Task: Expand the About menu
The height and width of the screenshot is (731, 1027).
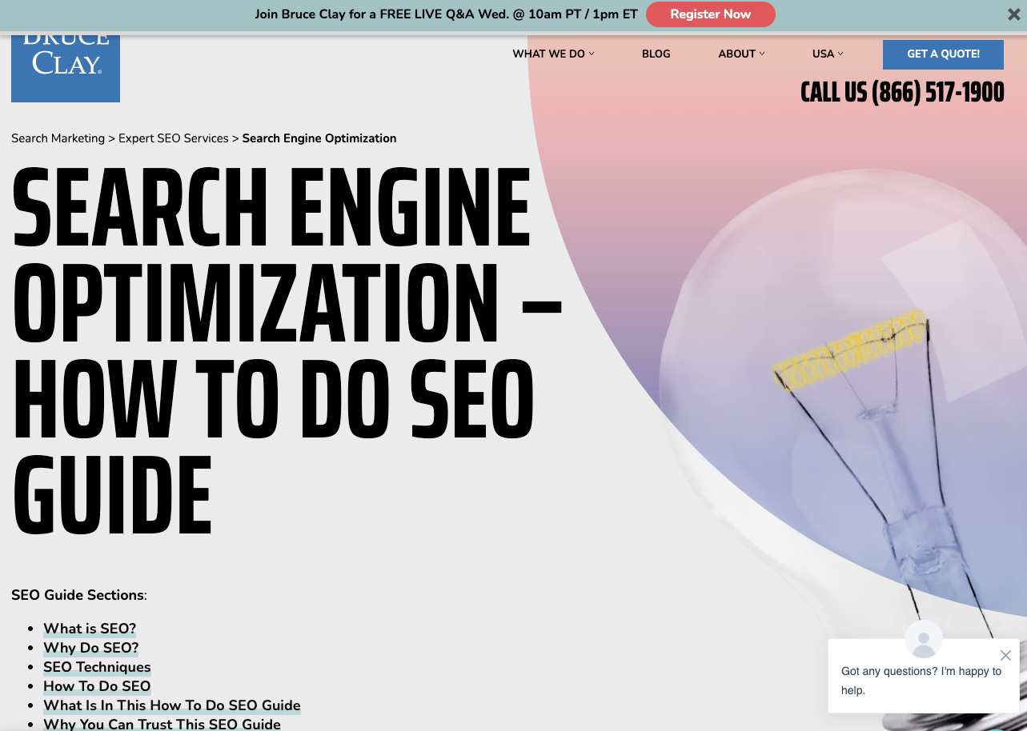Action: tap(741, 54)
